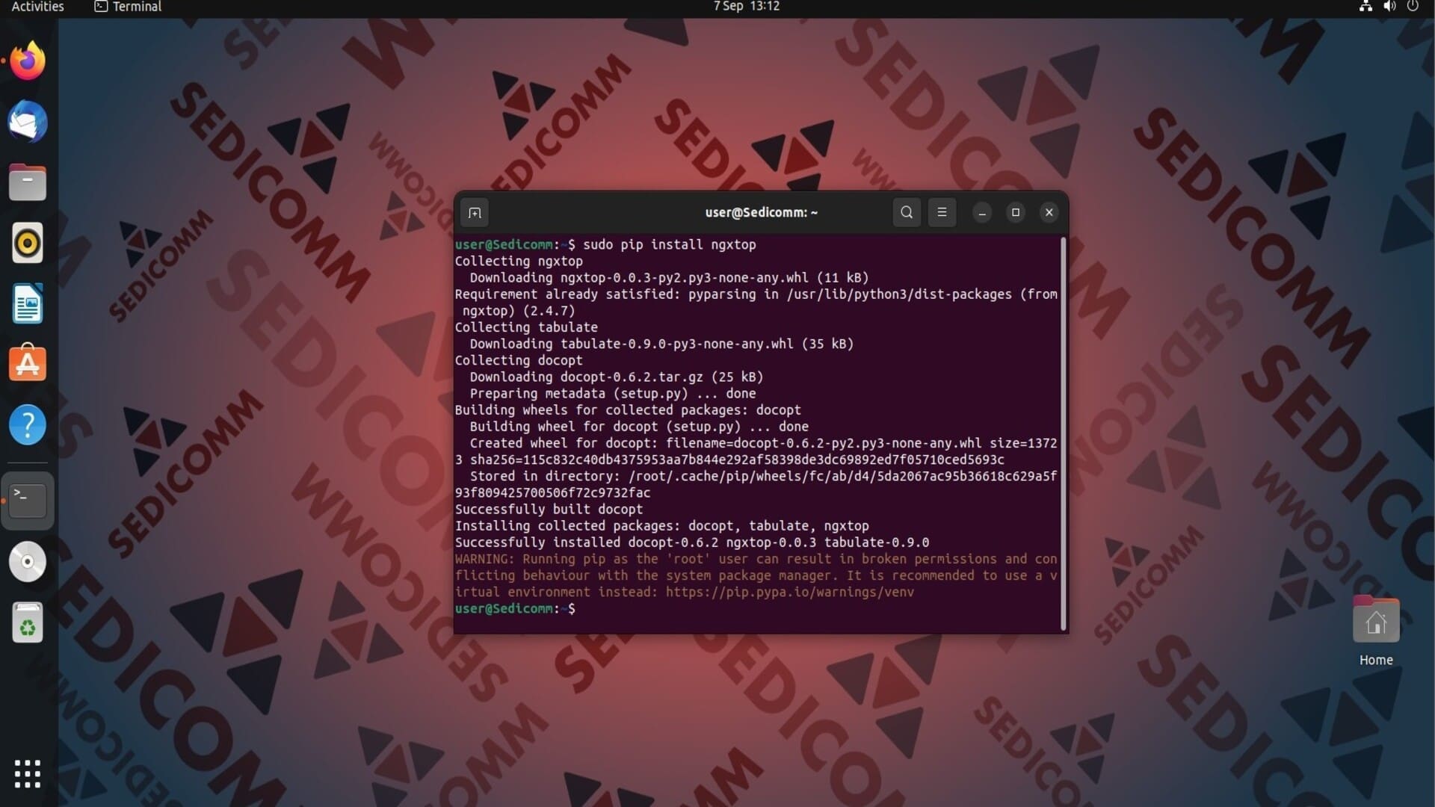Click the 'Collecting ngxtop' line
The image size is (1435, 807).
click(x=519, y=261)
